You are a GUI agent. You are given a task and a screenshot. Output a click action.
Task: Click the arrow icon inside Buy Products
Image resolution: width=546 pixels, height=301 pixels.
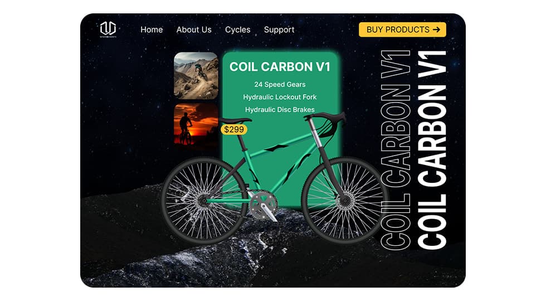click(x=436, y=30)
